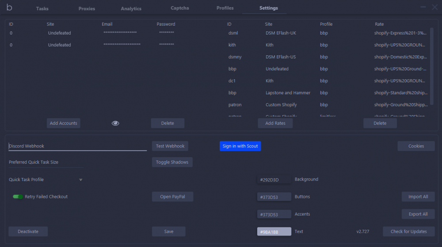This screenshot has height=247, width=442.
Task: Click the shopify-Domestic%20Exp rate cell
Action: coord(400,57)
